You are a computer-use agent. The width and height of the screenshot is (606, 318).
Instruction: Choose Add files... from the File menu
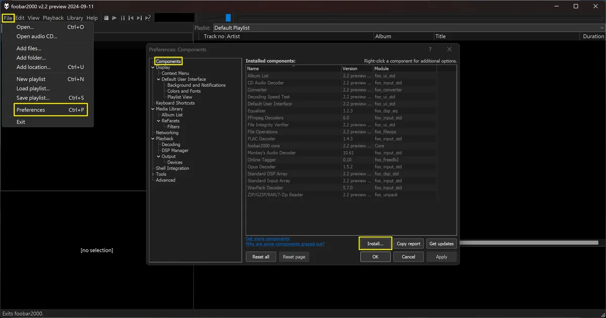[x=48, y=48]
